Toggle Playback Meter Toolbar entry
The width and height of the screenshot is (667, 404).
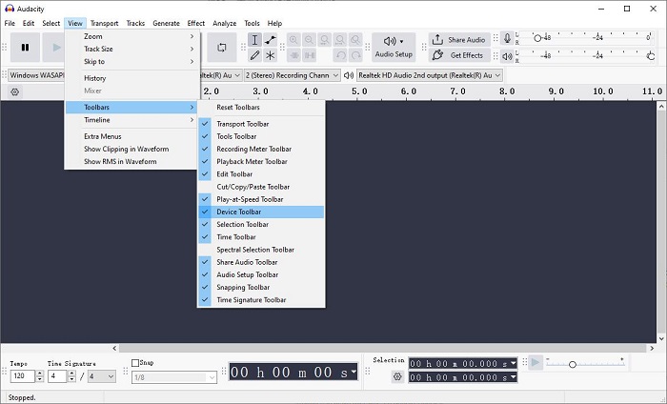(261, 162)
